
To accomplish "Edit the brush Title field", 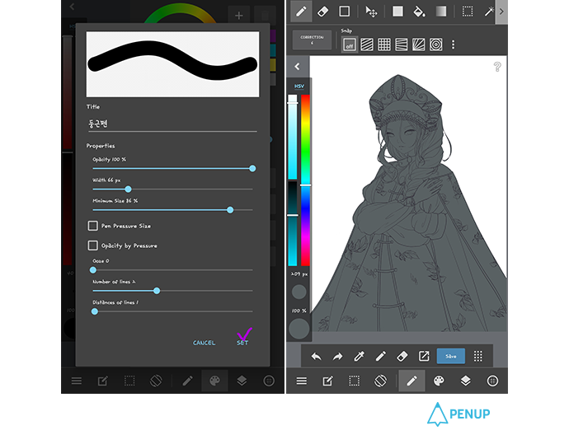I will click(172, 124).
